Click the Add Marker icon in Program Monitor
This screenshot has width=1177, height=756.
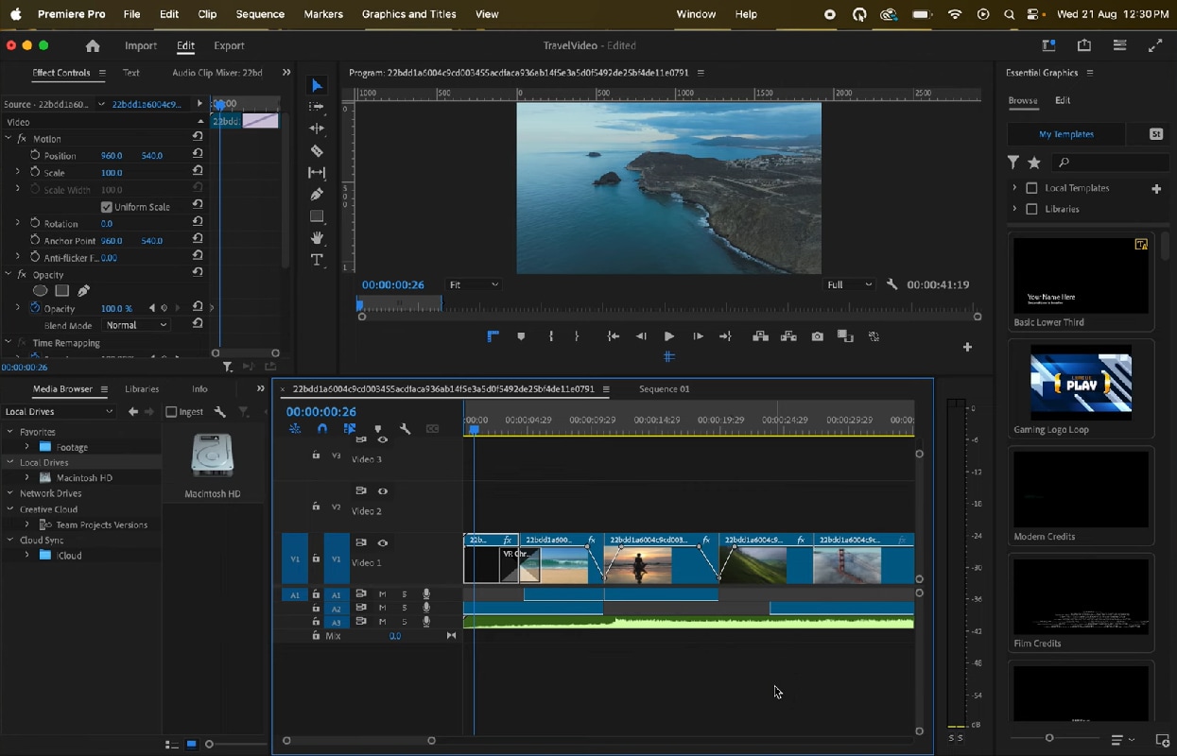coord(521,336)
